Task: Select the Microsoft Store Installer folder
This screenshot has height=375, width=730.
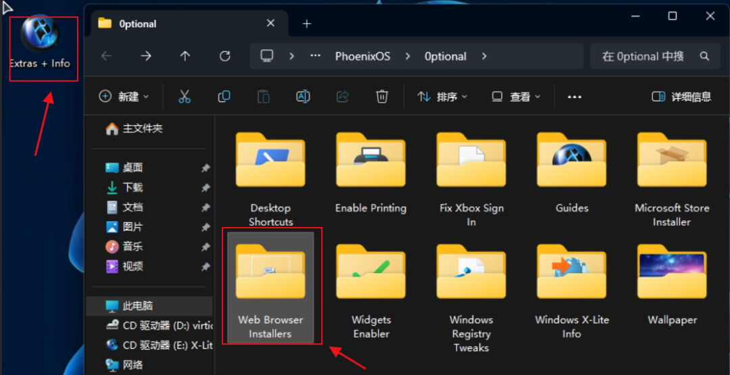Action: [x=672, y=178]
